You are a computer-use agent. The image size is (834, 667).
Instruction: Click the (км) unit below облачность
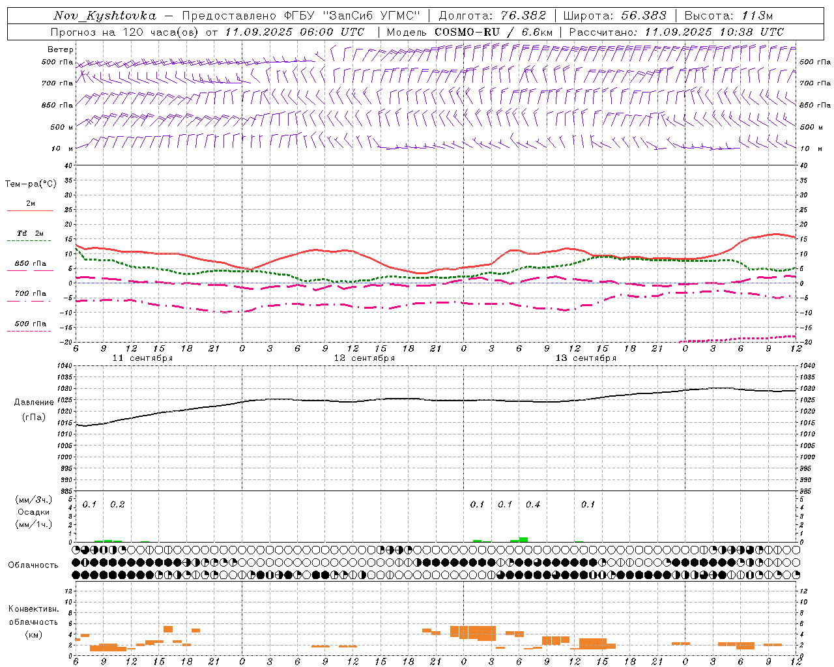click(33, 634)
